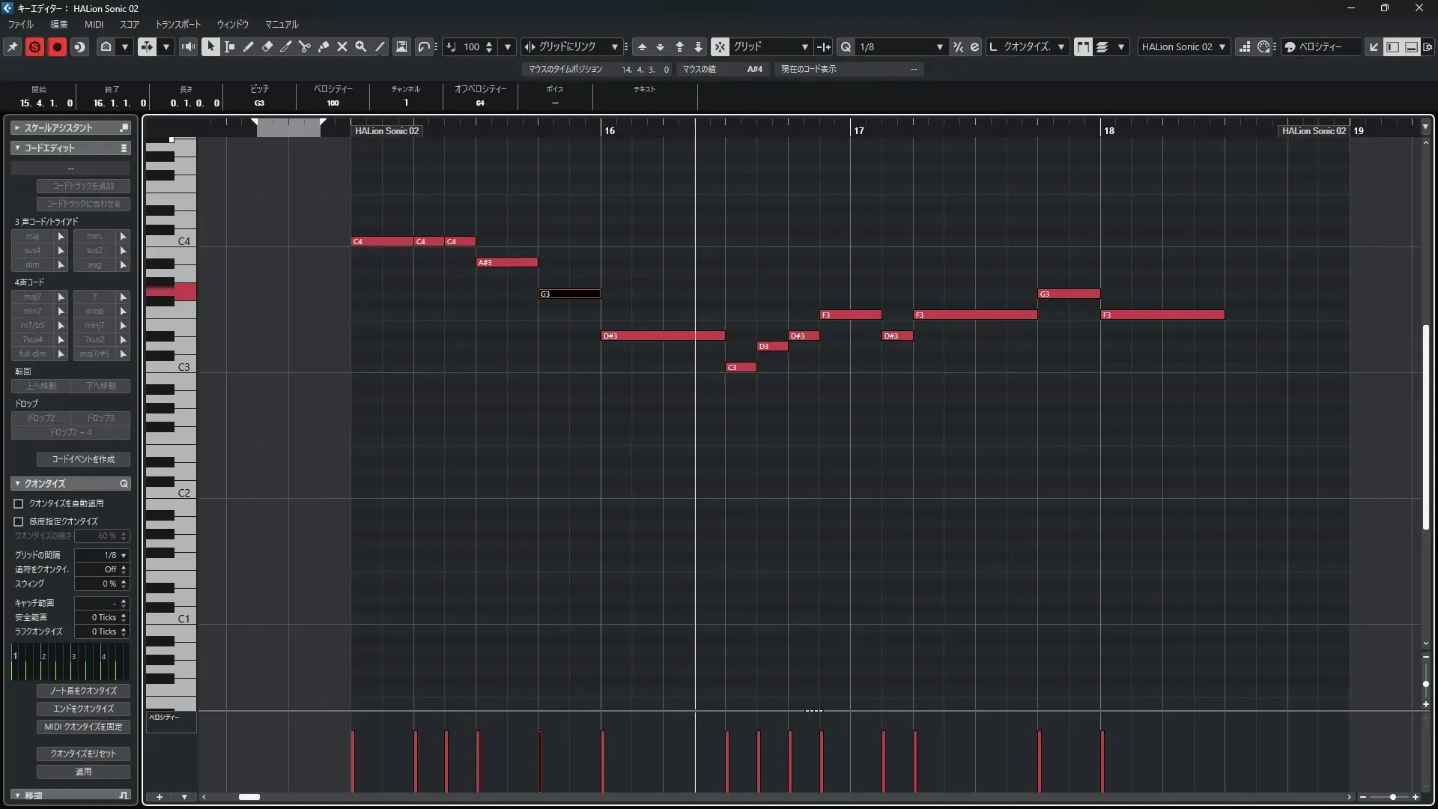Open the MIDI menu
The height and width of the screenshot is (809, 1438).
[x=94, y=24]
